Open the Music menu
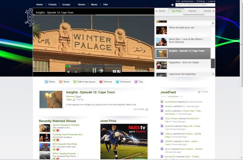 (94, 4)
